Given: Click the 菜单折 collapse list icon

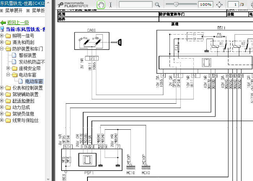Looking at the screenshot, I should click(28, 11).
